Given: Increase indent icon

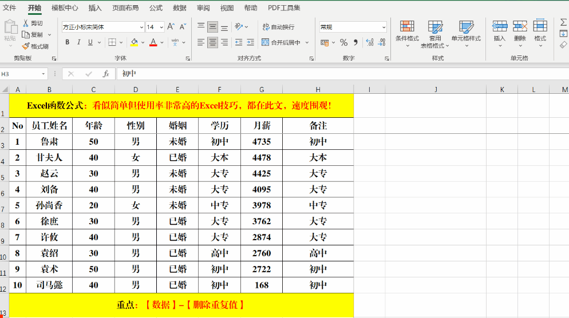Looking at the screenshot, I should [250, 42].
